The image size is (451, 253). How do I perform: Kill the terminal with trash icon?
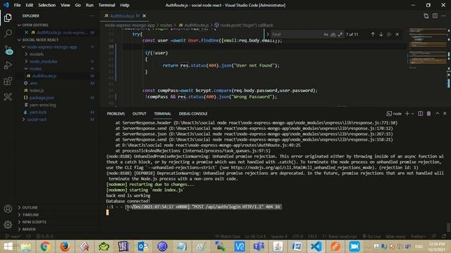[429, 114]
